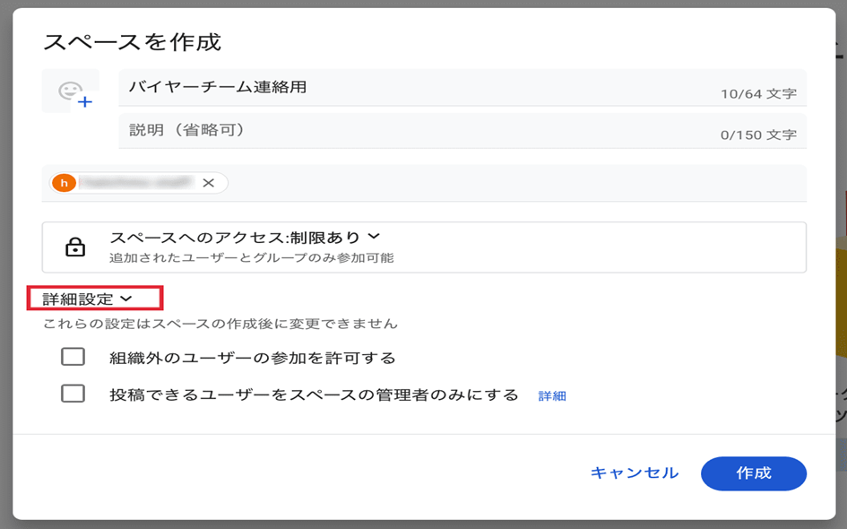The image size is (847, 529).
Task: Enable 組織外のユーザーの参加を許可する checkbox
Action: [x=73, y=357]
